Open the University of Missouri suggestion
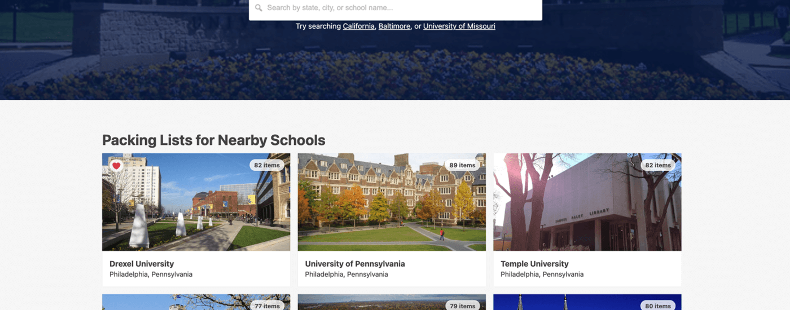The width and height of the screenshot is (790, 310). point(459,26)
